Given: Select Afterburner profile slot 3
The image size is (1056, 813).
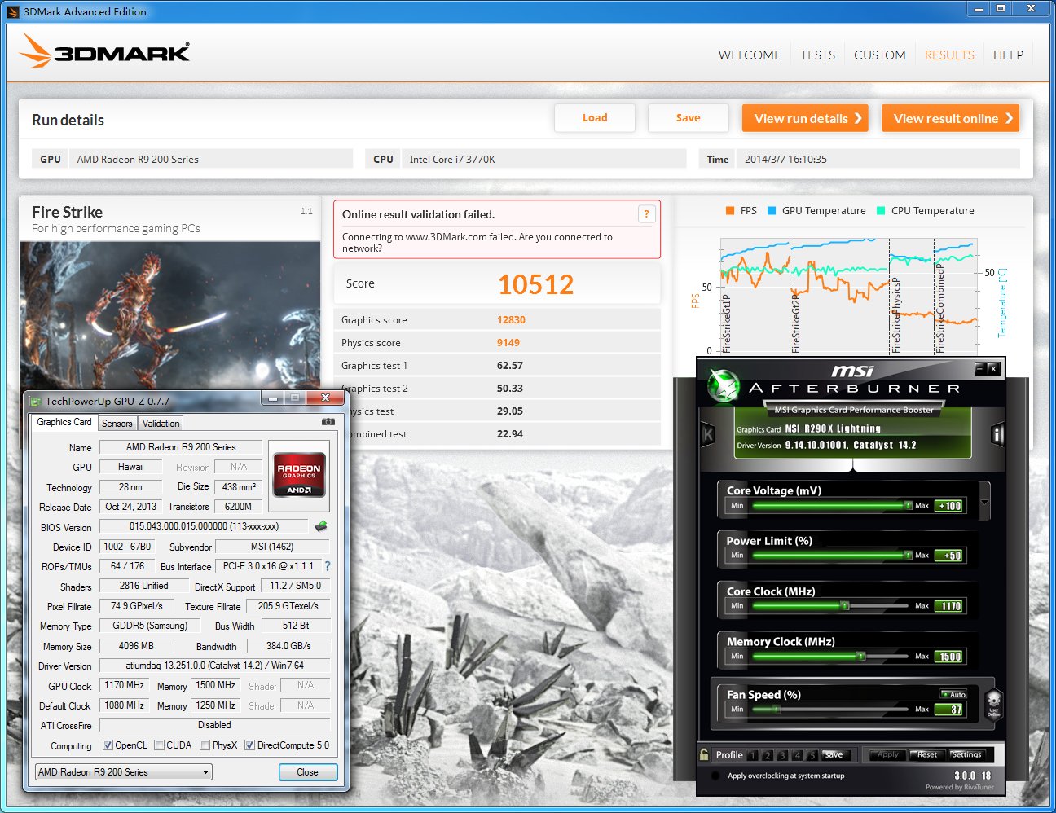Looking at the screenshot, I should click(782, 755).
